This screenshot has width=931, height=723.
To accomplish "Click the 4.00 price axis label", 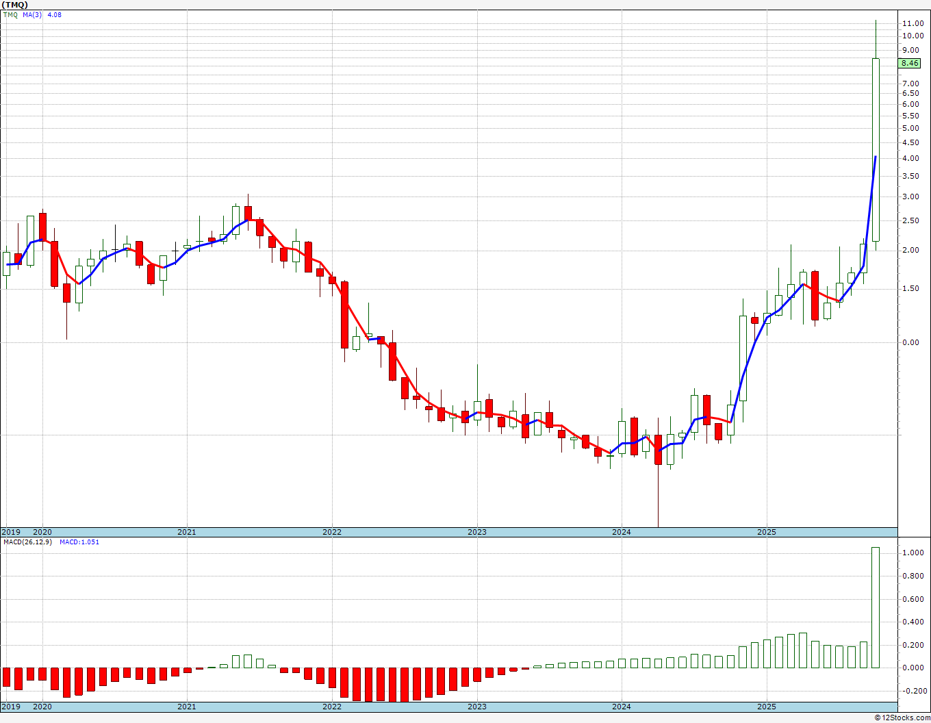I will (910, 158).
